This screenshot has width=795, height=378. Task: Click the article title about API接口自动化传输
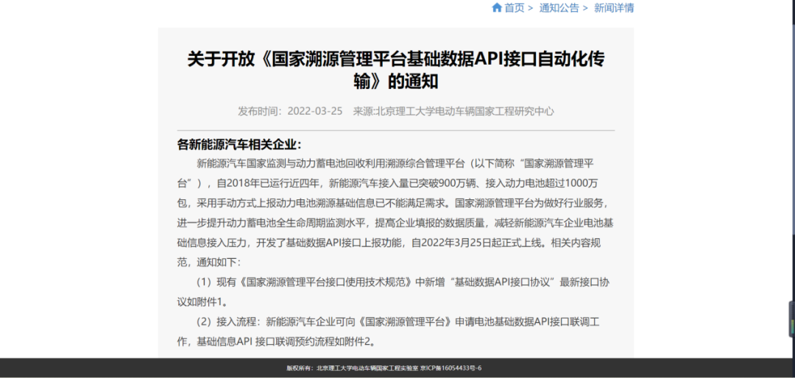pos(395,69)
